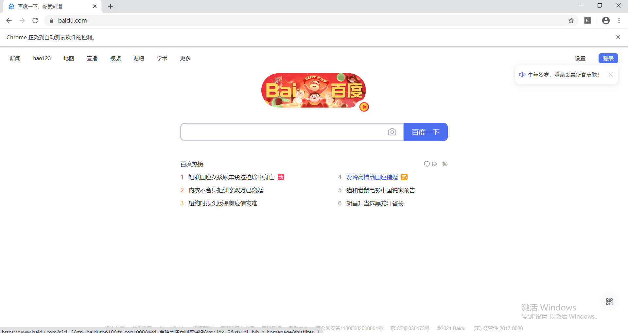The width and height of the screenshot is (628, 333).
Task: Open the 直播 navigation link
Action: pyautogui.click(x=92, y=58)
